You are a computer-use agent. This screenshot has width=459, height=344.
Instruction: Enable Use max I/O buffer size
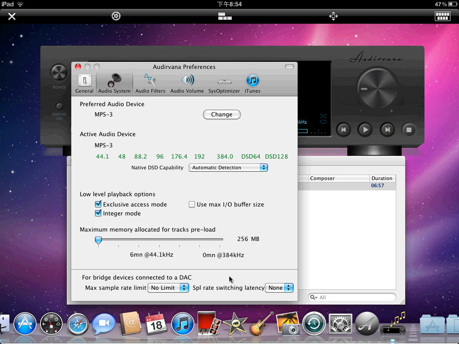click(192, 204)
